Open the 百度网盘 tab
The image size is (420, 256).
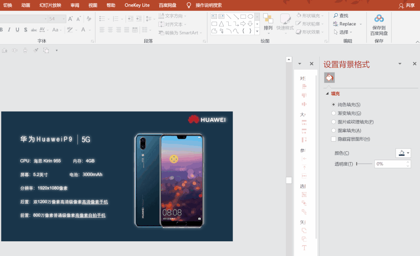point(167,5)
